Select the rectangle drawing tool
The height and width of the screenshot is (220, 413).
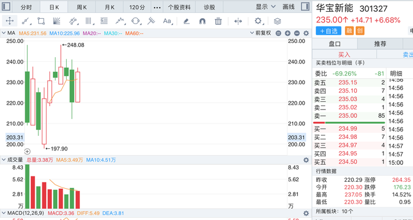41,21
